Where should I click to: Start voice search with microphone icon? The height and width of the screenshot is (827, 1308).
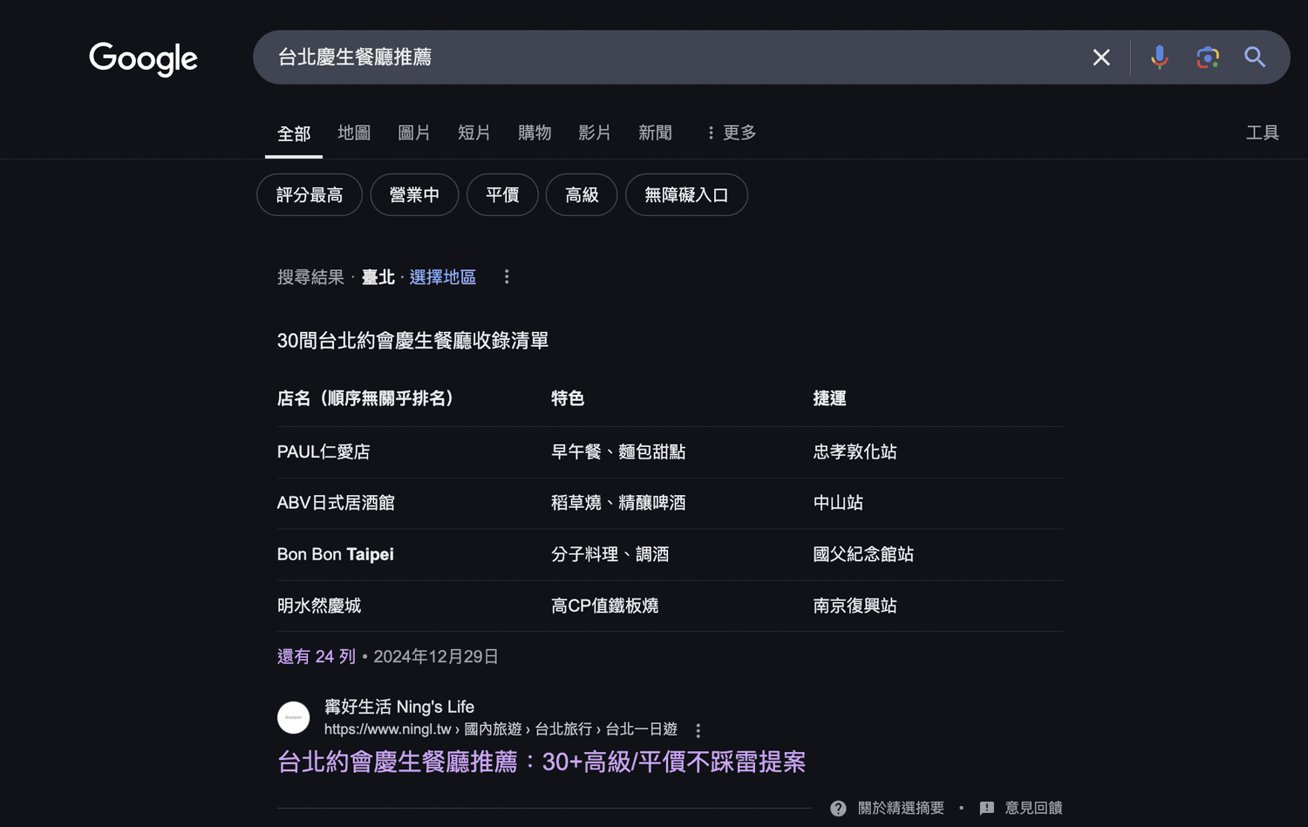pos(1159,58)
